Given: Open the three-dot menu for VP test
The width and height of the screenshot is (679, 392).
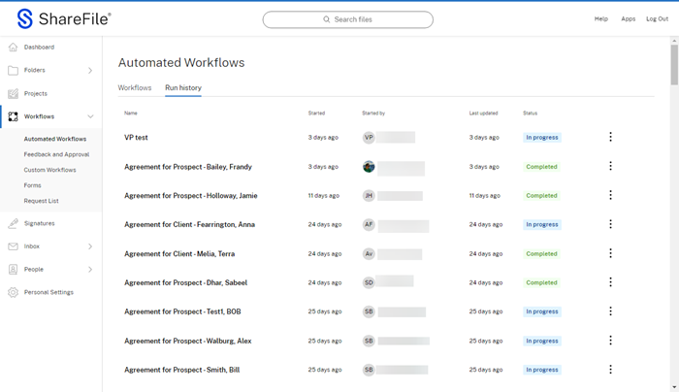Looking at the screenshot, I should click(x=610, y=137).
